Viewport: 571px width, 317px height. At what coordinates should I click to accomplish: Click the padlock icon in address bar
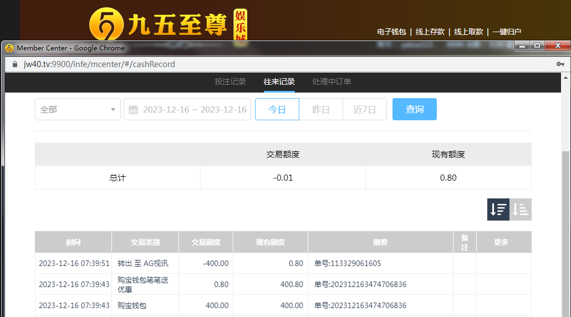[15, 64]
